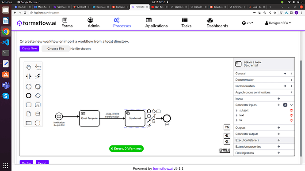Open the wrench change-type context icon
This screenshot has height=171, width=305.
click(149, 121)
